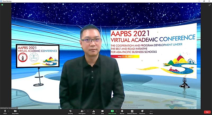Open the Chat panel

click(x=102, y=112)
